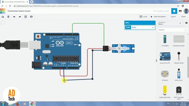Open the wire Color dropdown
189x106 pixels.
[143, 27]
